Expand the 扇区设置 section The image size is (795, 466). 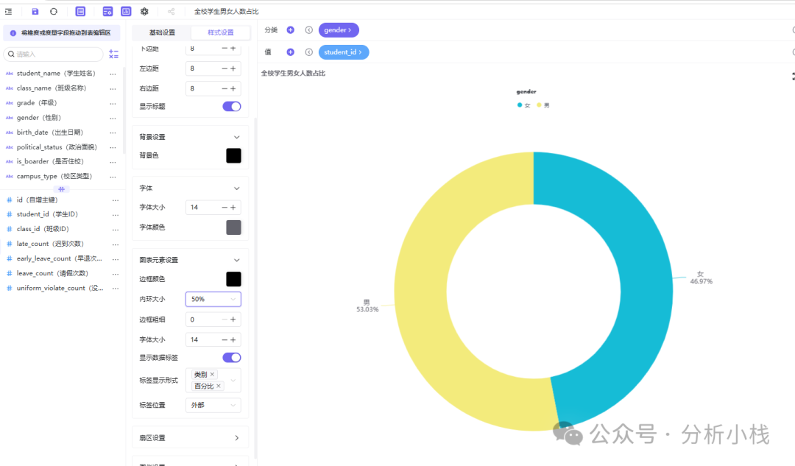[237, 437]
